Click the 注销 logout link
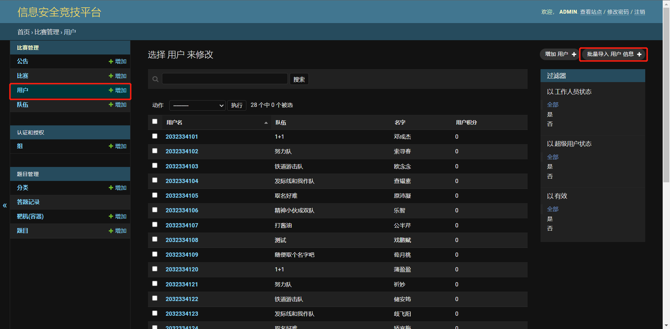This screenshot has width=670, height=329. 640,12
